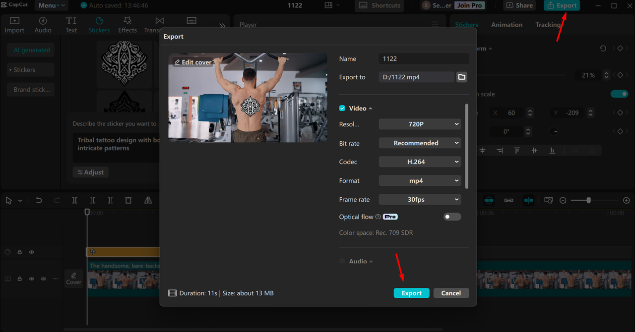Image resolution: width=635 pixels, height=332 pixels.
Task: Open the Menu dropdown in title bar
Action: point(52,5)
